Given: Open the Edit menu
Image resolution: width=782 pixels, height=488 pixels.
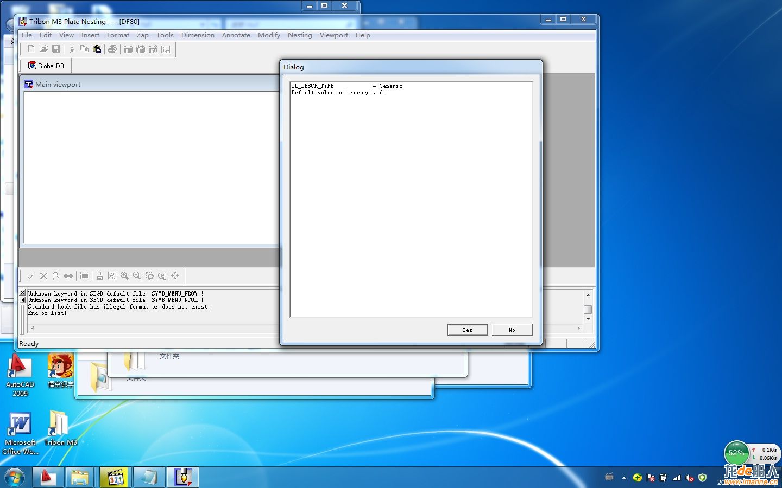Looking at the screenshot, I should 46,35.
